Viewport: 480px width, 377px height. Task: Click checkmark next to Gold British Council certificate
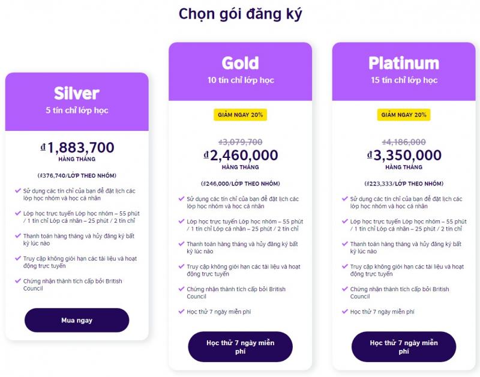tap(182, 289)
